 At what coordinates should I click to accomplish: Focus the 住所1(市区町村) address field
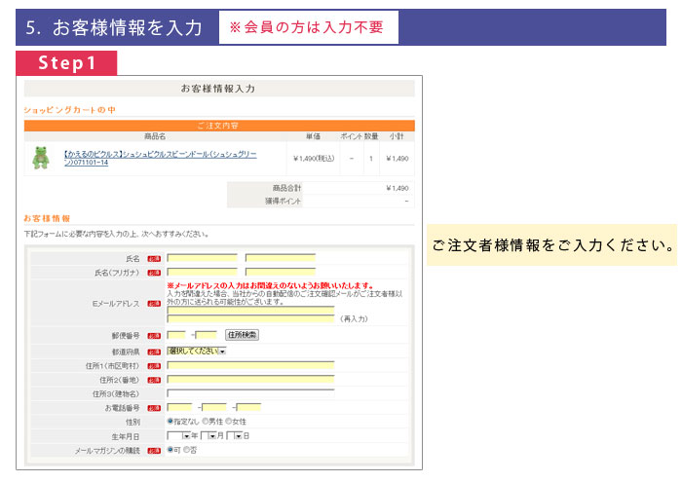click(250, 365)
